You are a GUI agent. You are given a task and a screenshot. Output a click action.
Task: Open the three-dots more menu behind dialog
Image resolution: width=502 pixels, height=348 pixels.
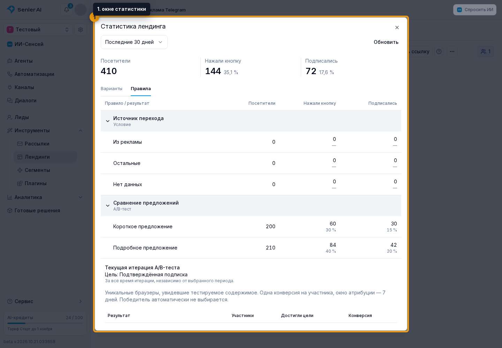[x=452, y=52]
